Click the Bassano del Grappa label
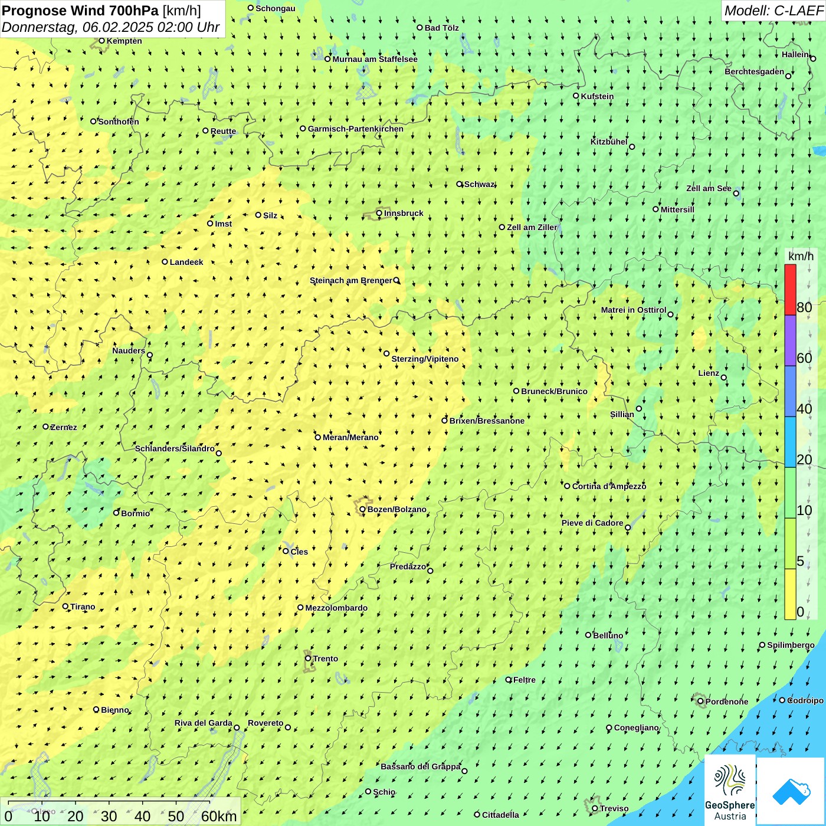 [421, 766]
